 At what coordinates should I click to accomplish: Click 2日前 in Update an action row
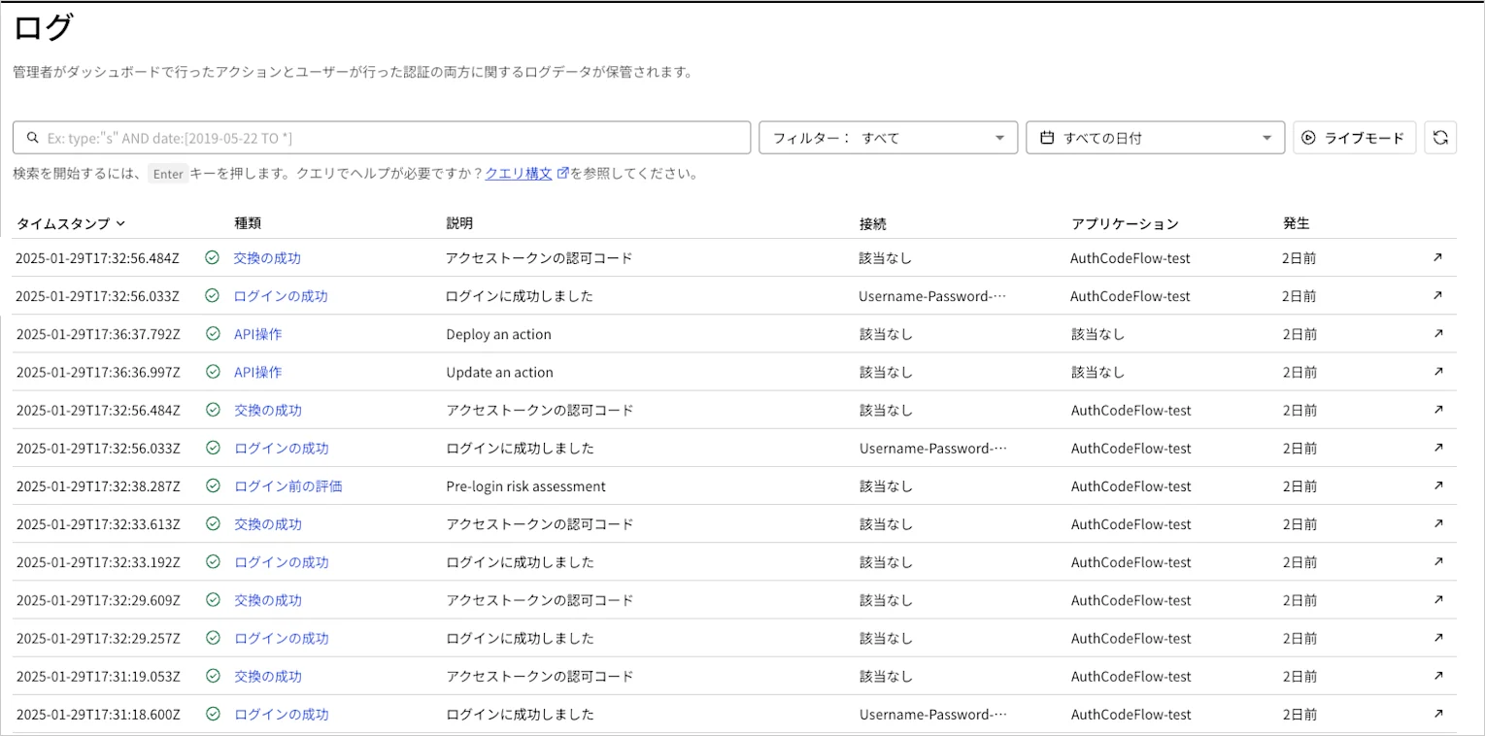tap(1300, 372)
